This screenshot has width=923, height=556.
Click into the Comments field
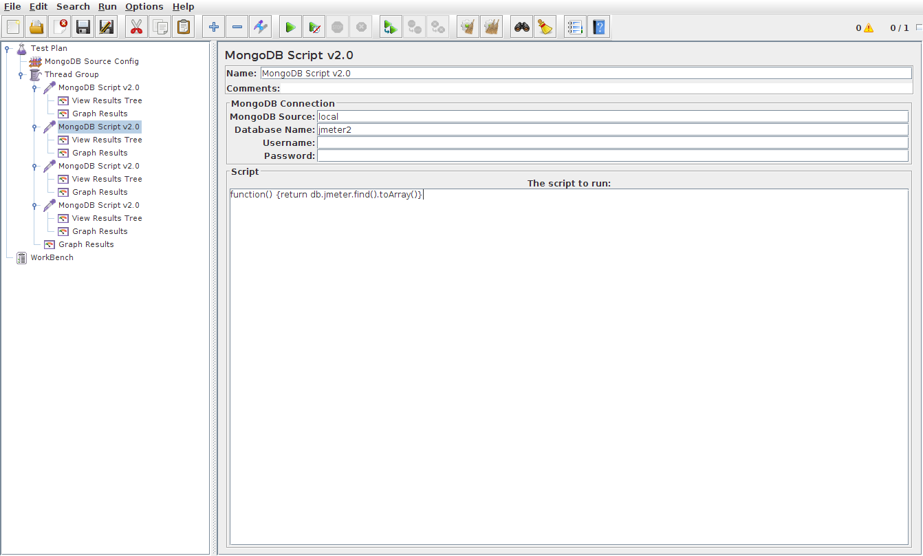596,88
